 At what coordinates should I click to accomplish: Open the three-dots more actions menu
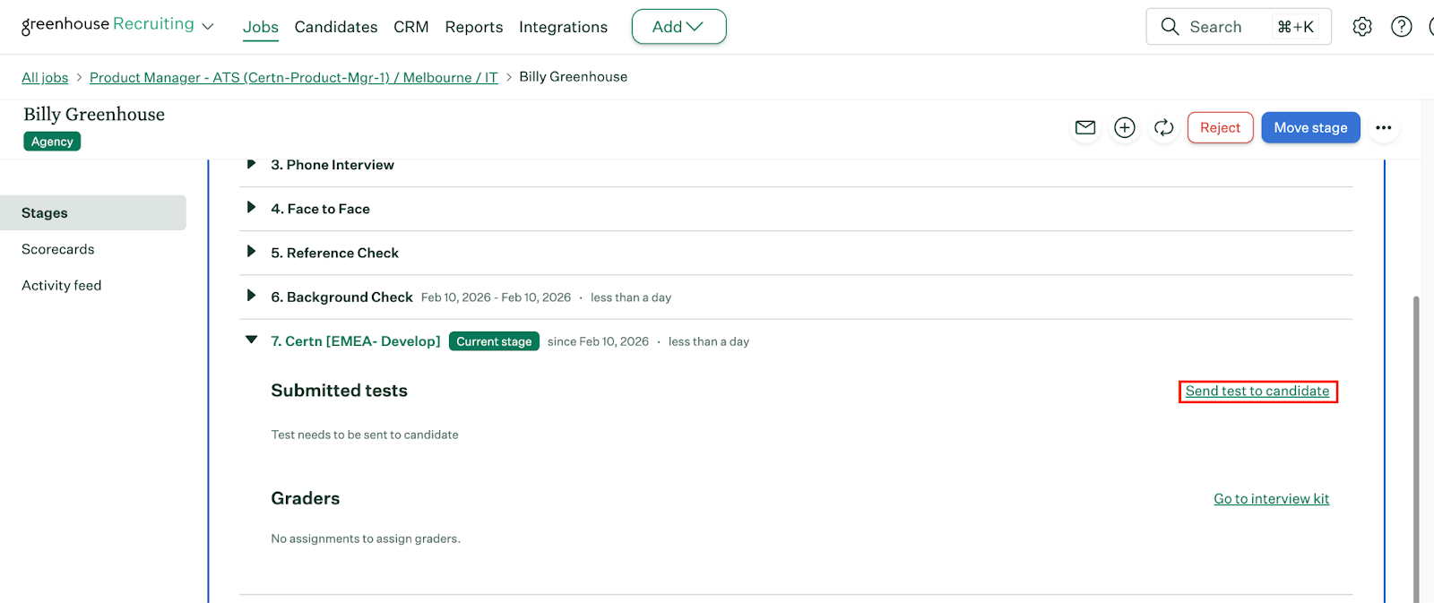coord(1383,127)
